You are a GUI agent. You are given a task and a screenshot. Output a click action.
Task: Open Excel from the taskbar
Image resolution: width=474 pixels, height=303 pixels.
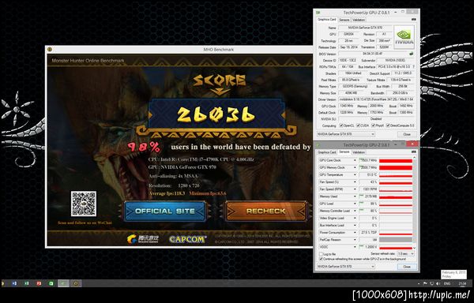pos(27,283)
